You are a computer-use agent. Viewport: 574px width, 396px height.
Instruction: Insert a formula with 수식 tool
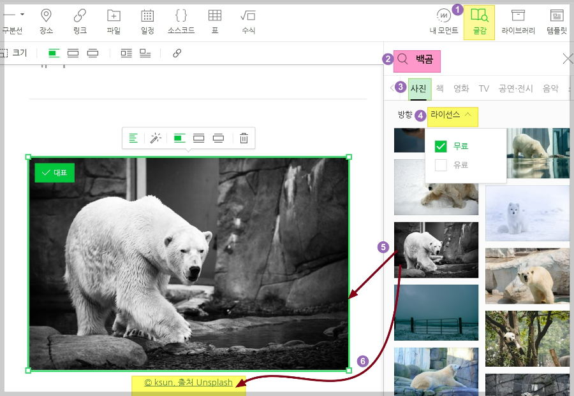click(x=248, y=22)
